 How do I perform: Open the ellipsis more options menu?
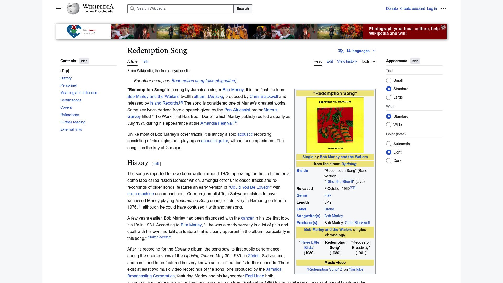tap(443, 9)
